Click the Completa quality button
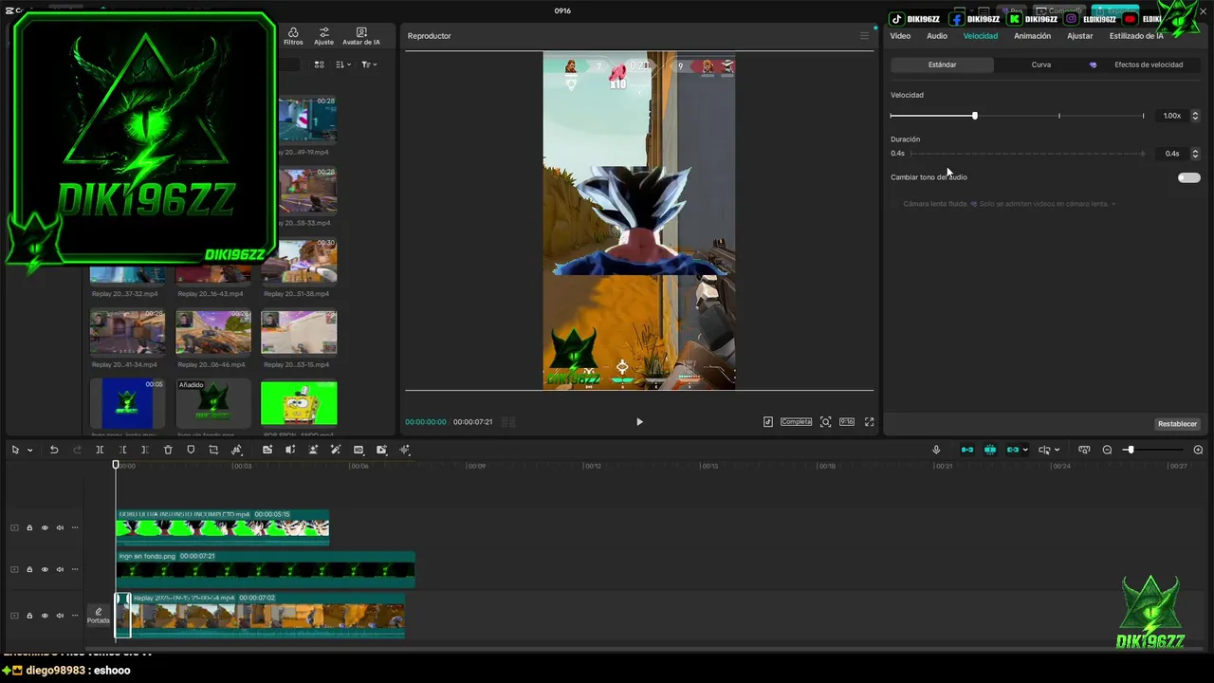Image resolution: width=1214 pixels, height=683 pixels. (x=796, y=422)
